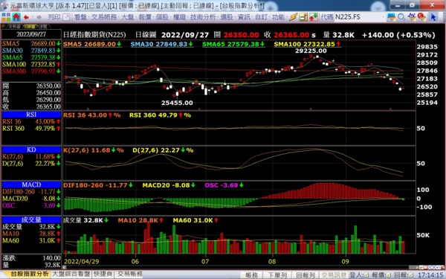
Task: Toggle the 回報 status checkbox
Action: pyautogui.click(x=411, y=275)
